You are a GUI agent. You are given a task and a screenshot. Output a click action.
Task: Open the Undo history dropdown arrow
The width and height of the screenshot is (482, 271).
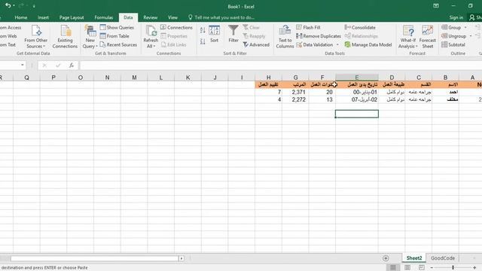pyautogui.click(x=14, y=5)
